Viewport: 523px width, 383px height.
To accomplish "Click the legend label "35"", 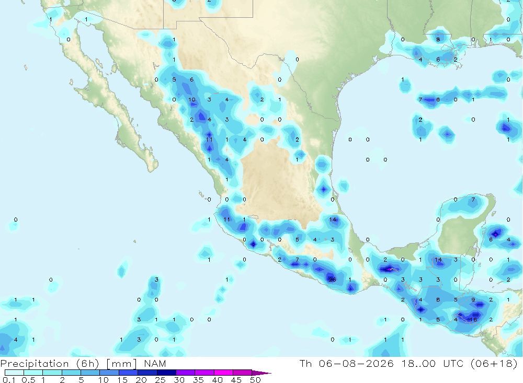I will click(x=198, y=380).
